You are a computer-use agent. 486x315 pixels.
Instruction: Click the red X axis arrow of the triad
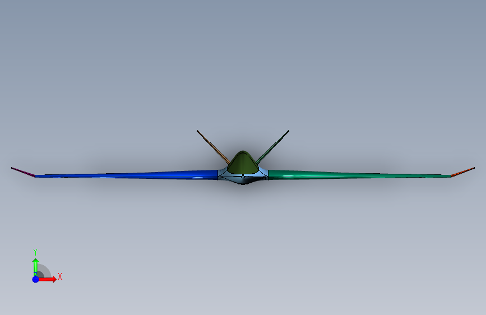48,279
